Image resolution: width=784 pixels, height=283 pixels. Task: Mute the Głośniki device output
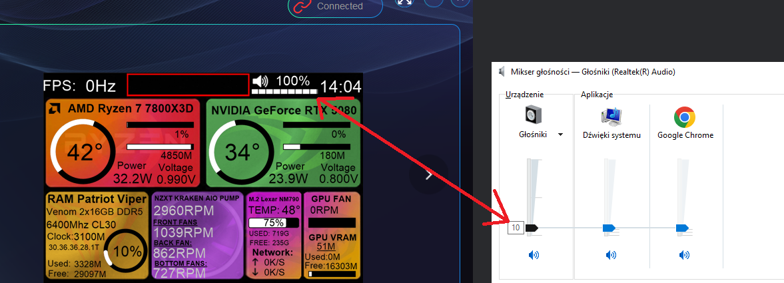[x=533, y=254]
